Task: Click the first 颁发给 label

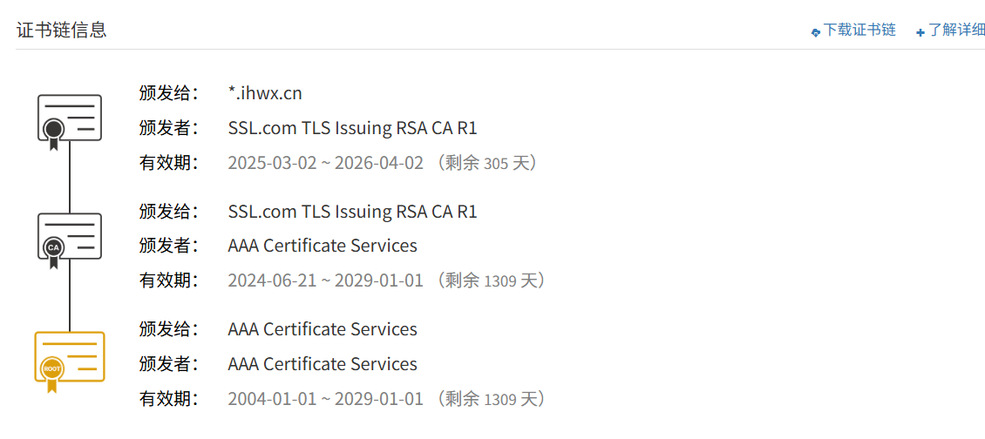Action: coord(168,93)
